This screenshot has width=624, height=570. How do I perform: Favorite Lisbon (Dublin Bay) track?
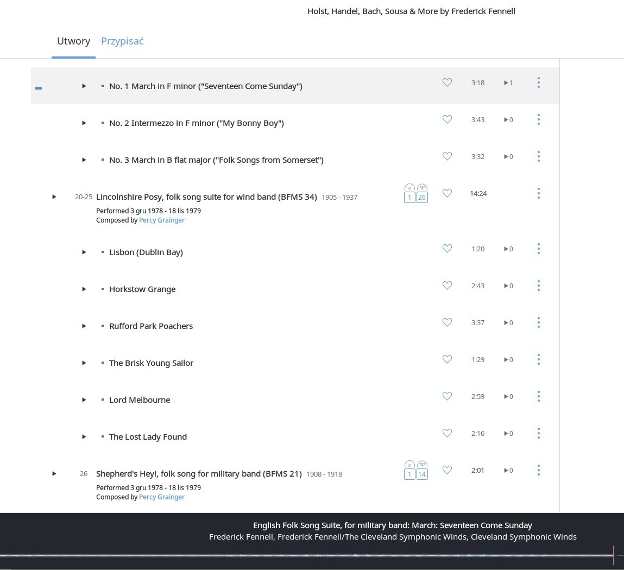(x=447, y=249)
